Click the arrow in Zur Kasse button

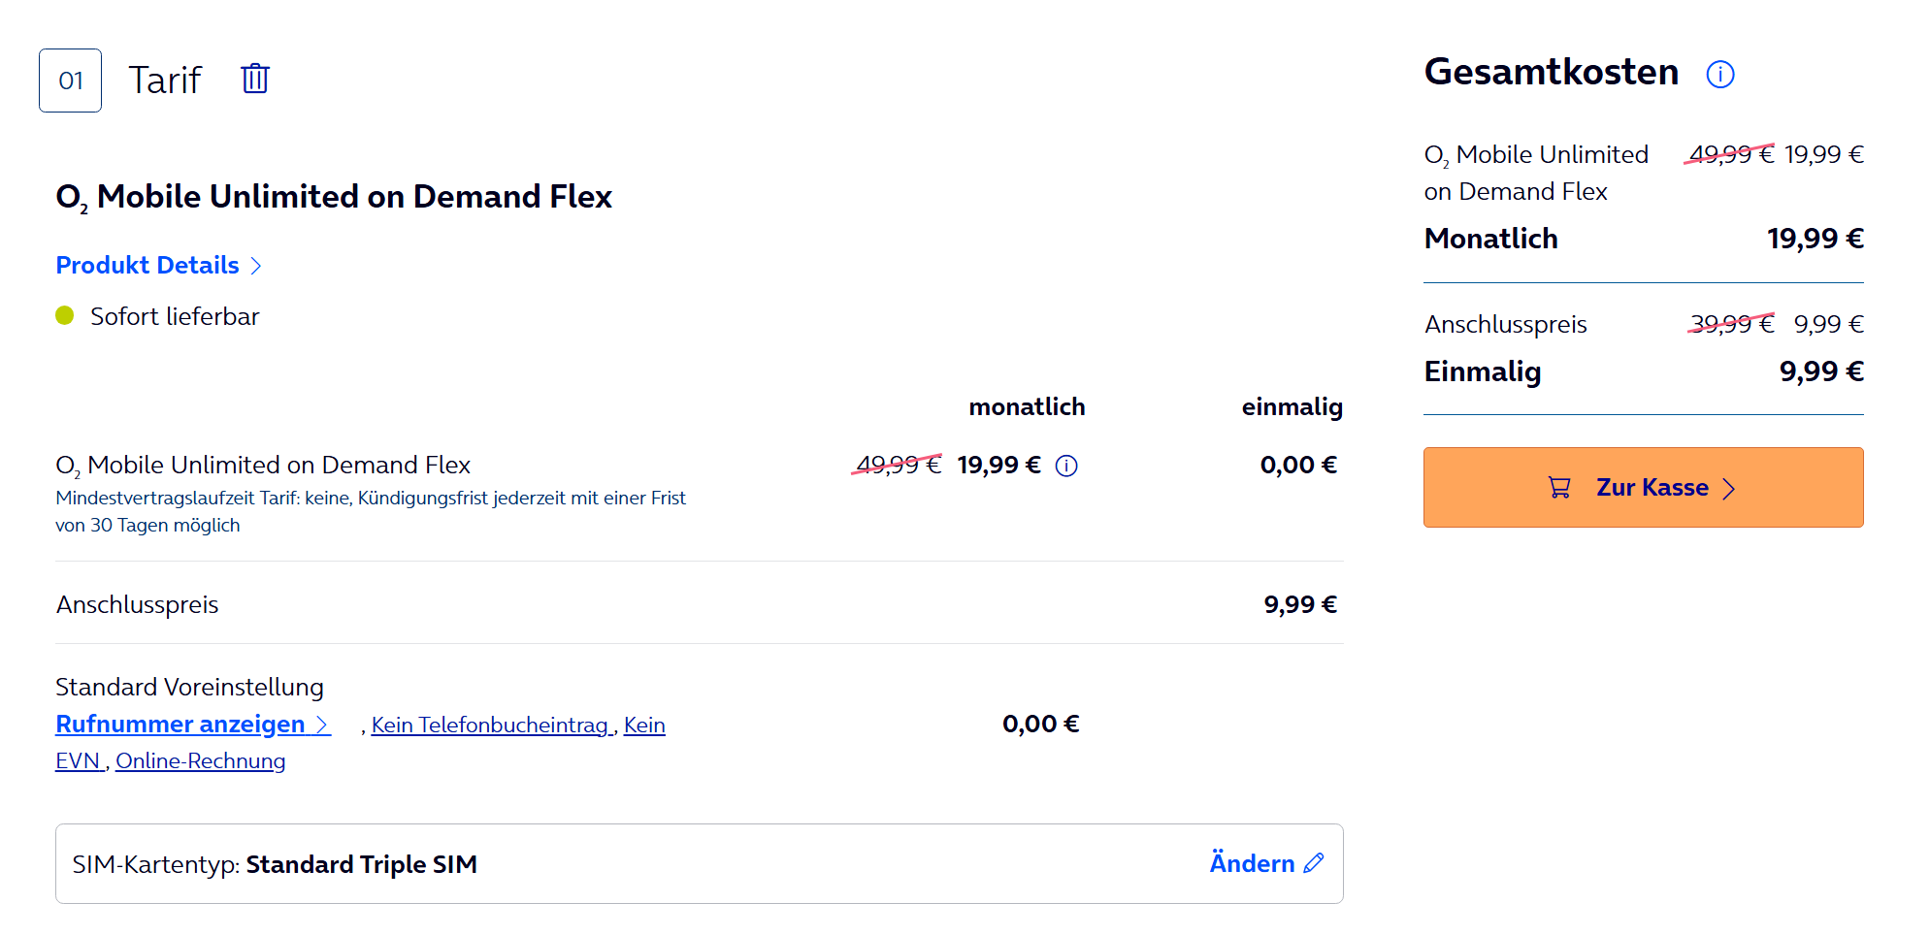(1729, 489)
